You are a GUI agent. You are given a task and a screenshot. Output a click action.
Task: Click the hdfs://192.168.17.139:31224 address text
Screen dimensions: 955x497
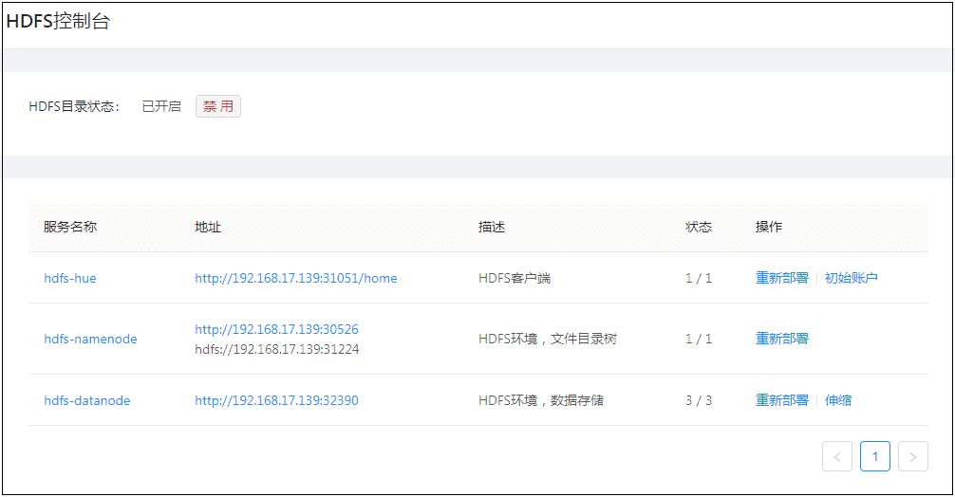tap(276, 349)
